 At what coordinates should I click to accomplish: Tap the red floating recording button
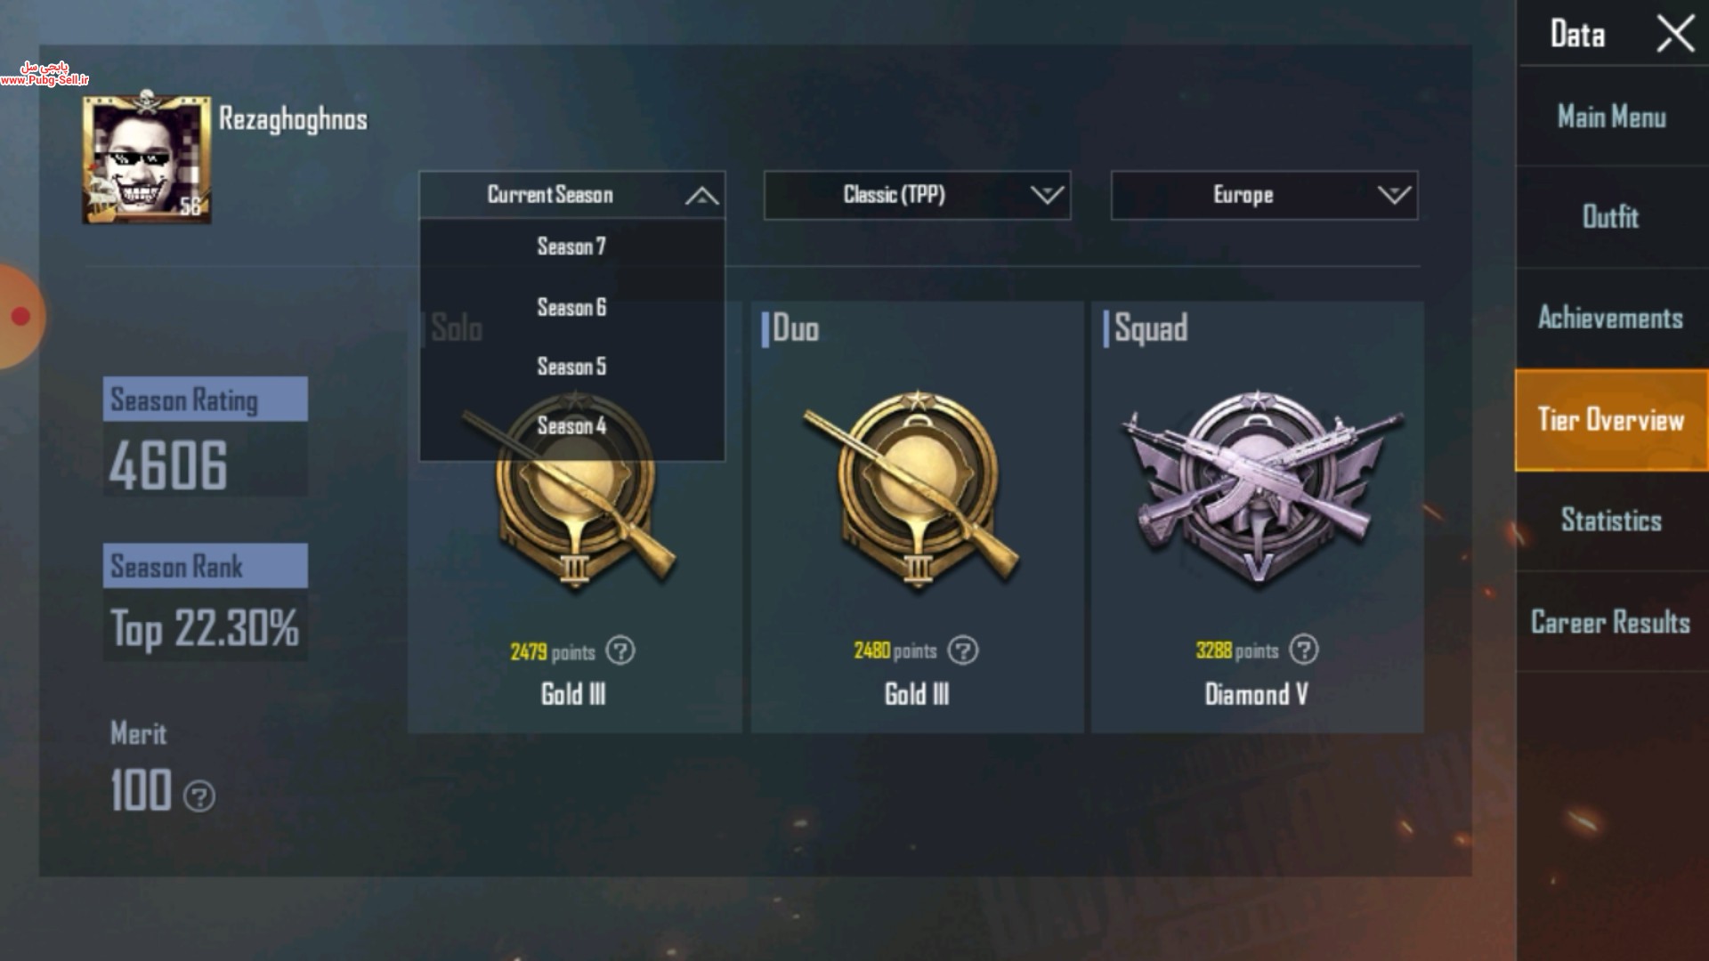pyautogui.click(x=20, y=316)
